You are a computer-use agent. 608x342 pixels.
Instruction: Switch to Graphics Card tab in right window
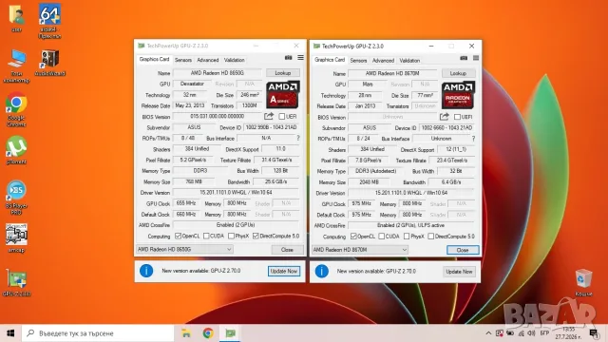(x=330, y=60)
